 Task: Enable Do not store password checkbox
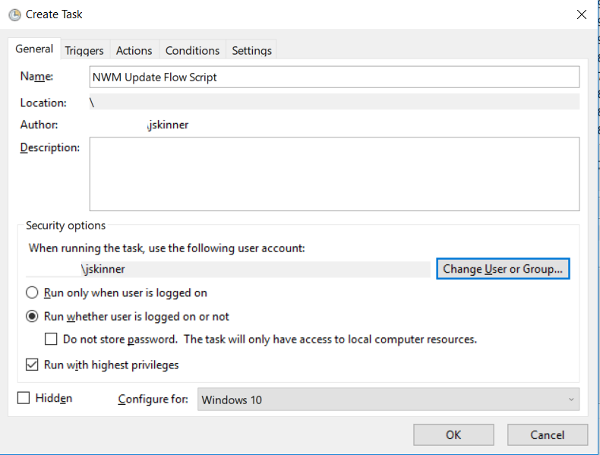52,339
